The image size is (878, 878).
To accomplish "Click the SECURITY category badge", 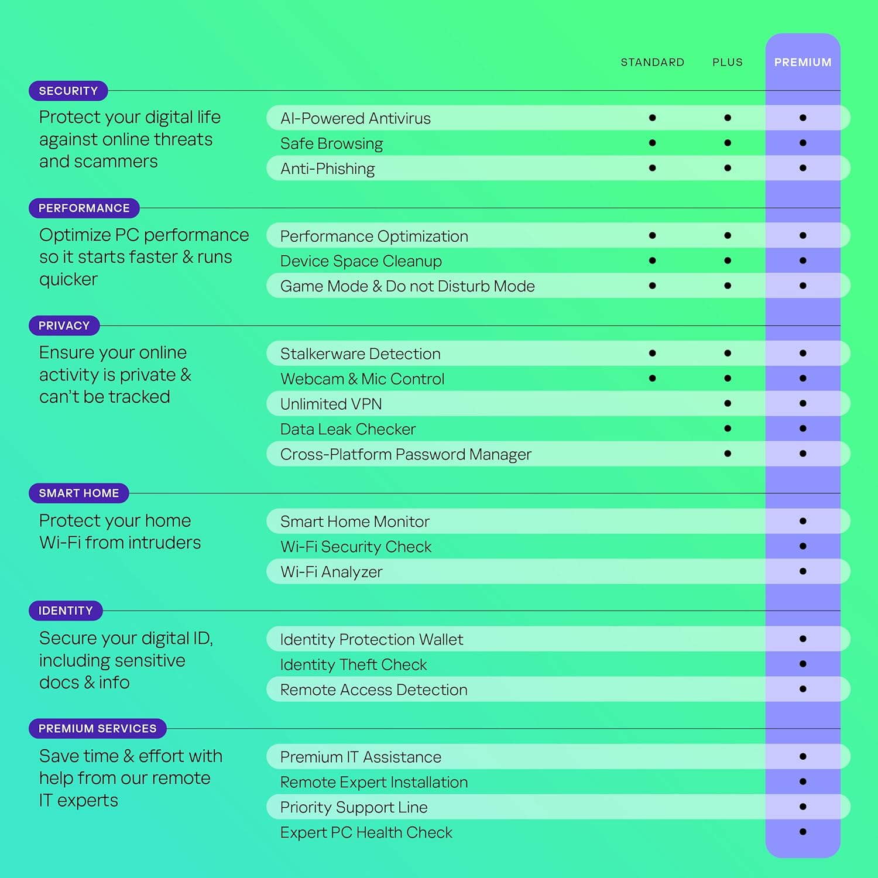I will 68,91.
